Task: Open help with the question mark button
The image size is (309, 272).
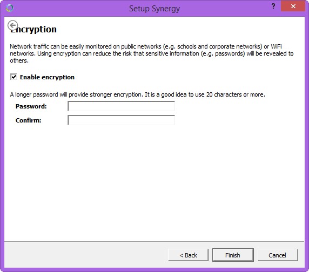Action: [273, 6]
